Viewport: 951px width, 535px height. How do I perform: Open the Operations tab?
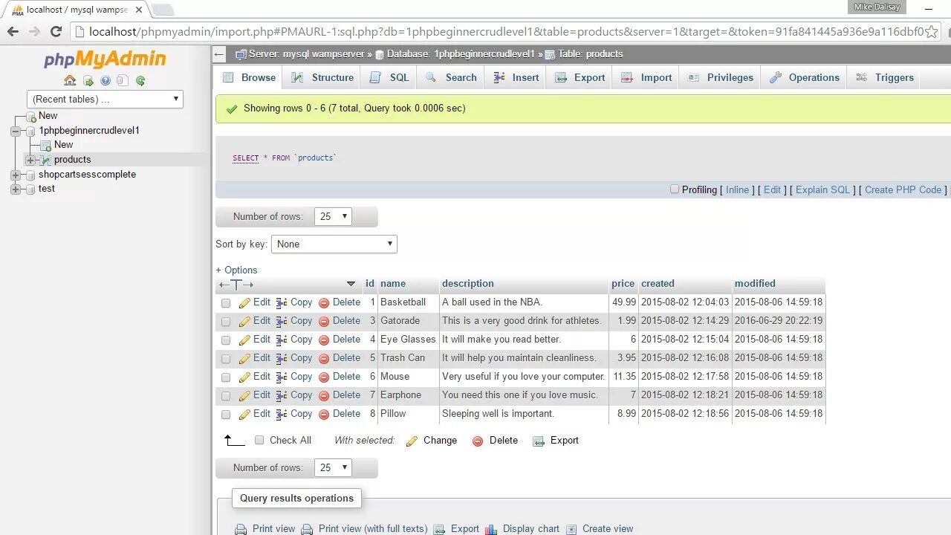(805, 77)
